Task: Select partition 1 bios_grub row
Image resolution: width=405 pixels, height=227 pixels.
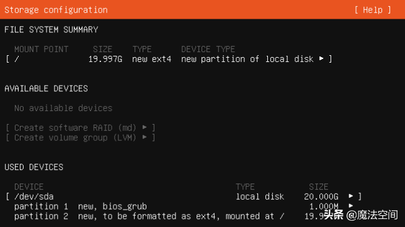Action: 184,207
